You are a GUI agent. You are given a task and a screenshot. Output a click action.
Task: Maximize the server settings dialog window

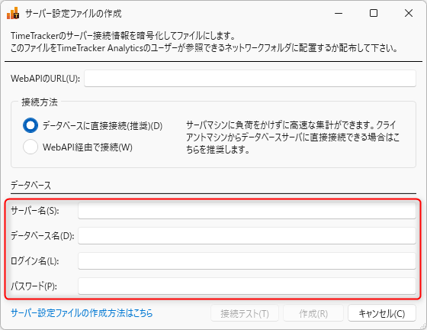pyautogui.click(x=374, y=13)
